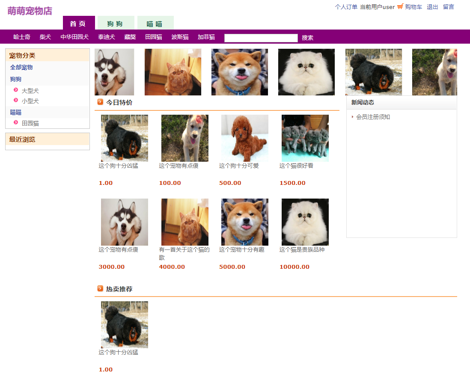Switch to the 喵喵 tab

[155, 23]
